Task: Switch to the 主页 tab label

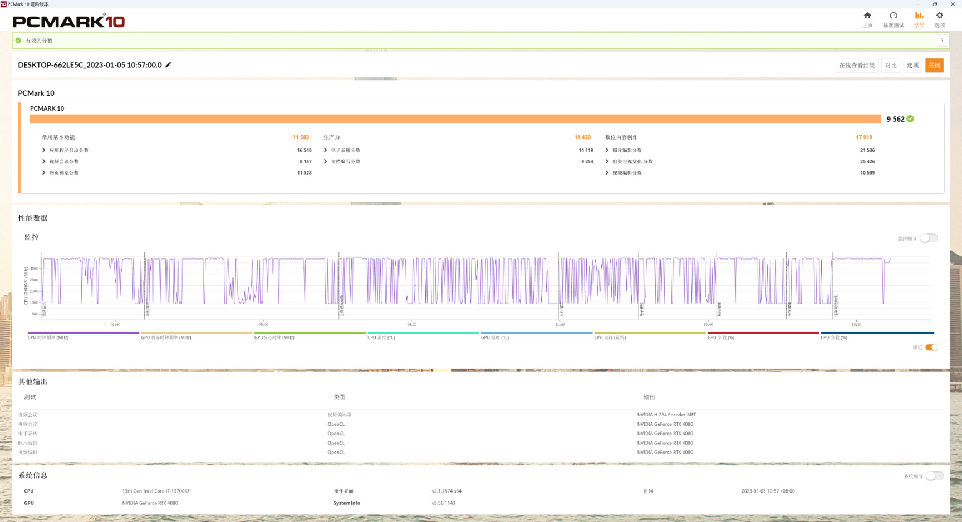Action: (x=867, y=26)
